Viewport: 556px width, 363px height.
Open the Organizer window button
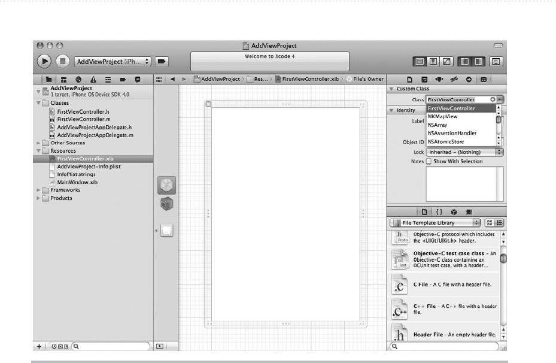tap(496, 61)
